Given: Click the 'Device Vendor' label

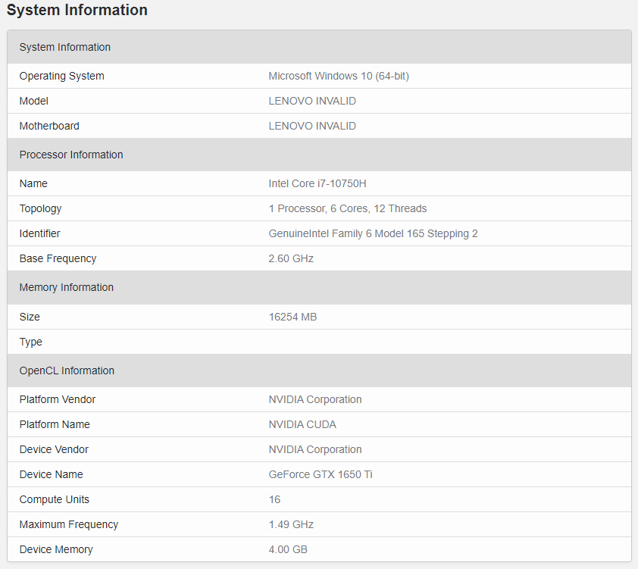Looking at the screenshot, I should [54, 449].
